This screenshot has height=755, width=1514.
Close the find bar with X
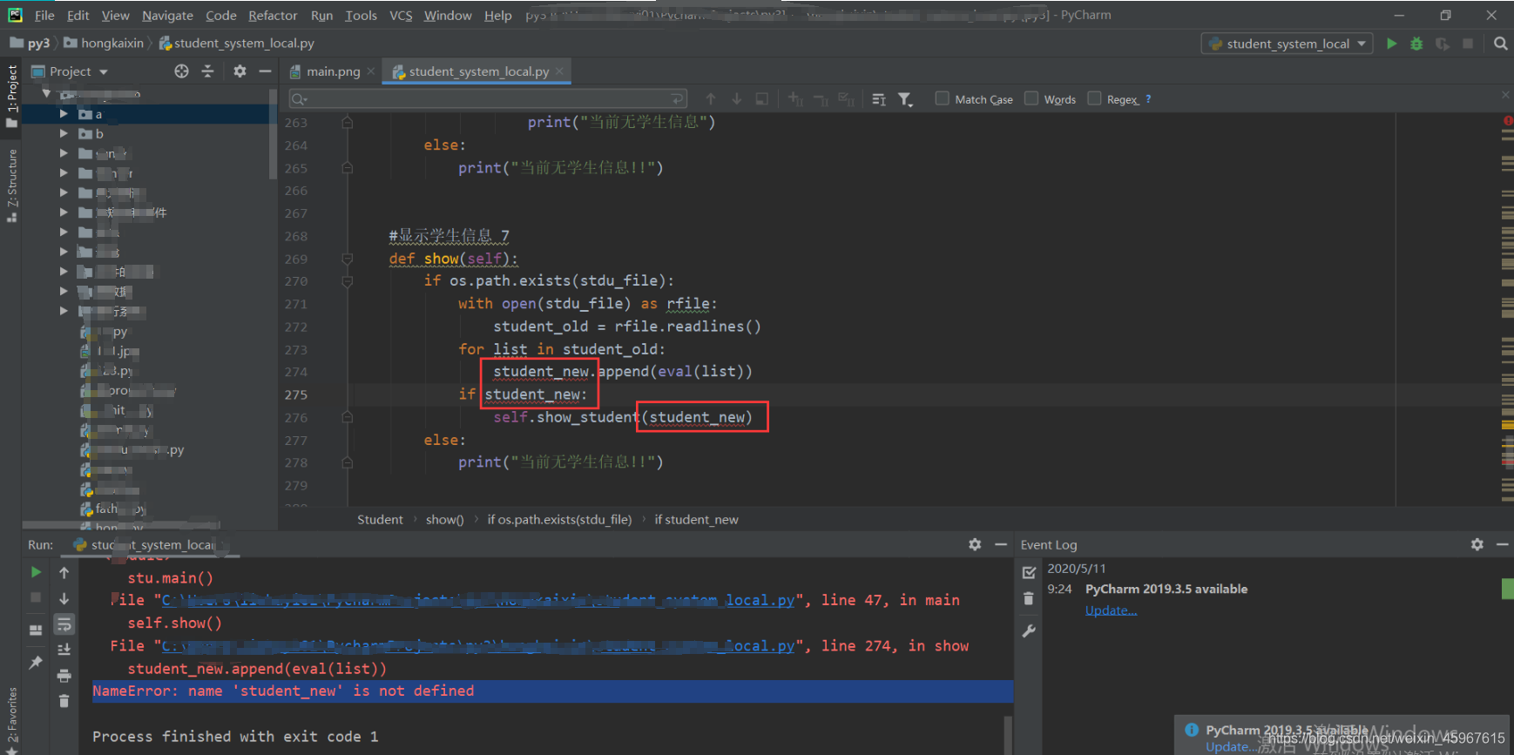click(x=1505, y=94)
